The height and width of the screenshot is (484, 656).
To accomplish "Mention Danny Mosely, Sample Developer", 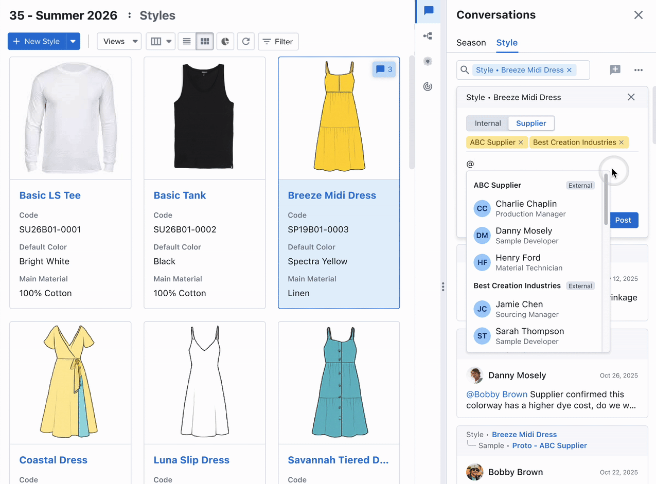I will tap(534, 236).
